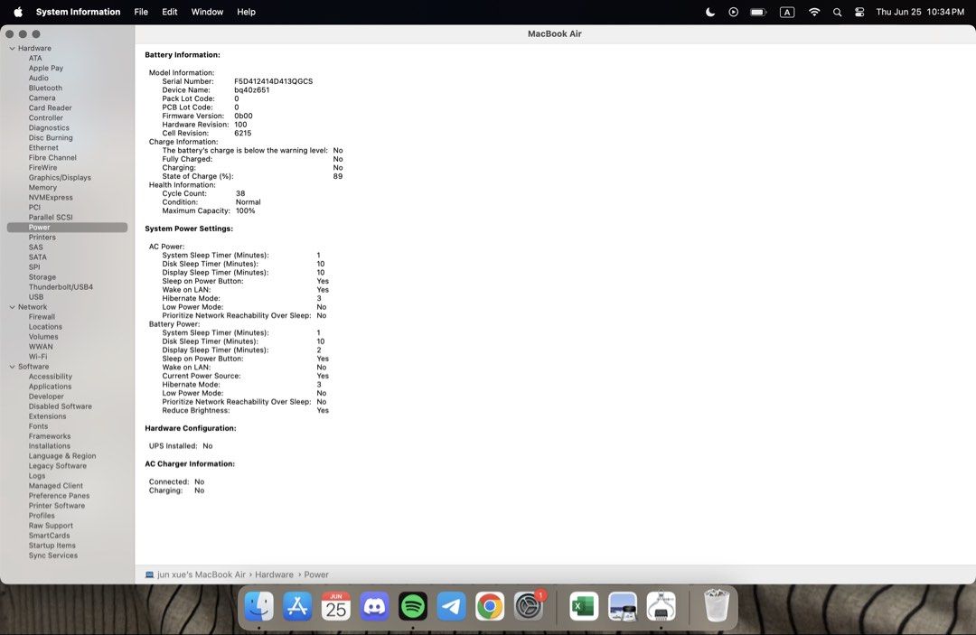Open Spotlight search icon
976x635 pixels.
(x=837, y=12)
